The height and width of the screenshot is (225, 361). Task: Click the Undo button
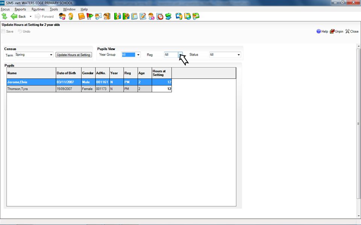click(x=24, y=31)
